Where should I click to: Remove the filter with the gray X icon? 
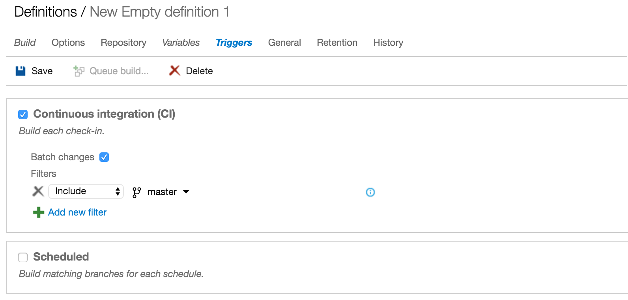coord(38,191)
